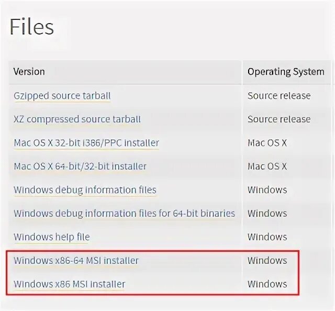
Task: Open the Windows debug information files link
Action: point(85,190)
